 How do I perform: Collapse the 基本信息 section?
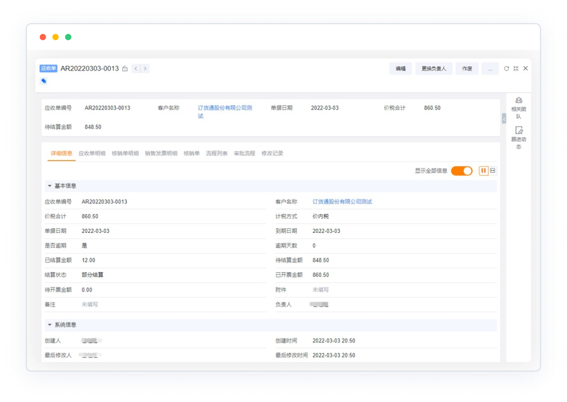click(x=50, y=186)
